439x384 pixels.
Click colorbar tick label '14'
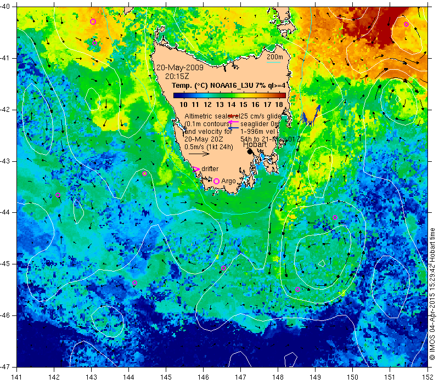pos(231,104)
